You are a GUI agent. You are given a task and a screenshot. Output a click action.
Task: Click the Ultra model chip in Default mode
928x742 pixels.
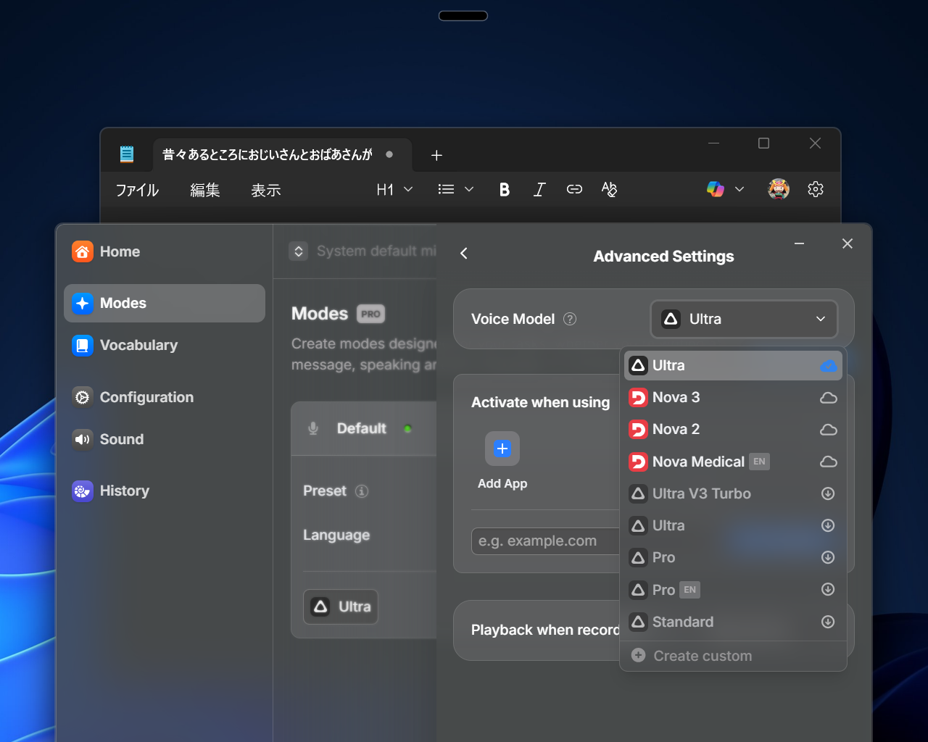[x=341, y=606]
